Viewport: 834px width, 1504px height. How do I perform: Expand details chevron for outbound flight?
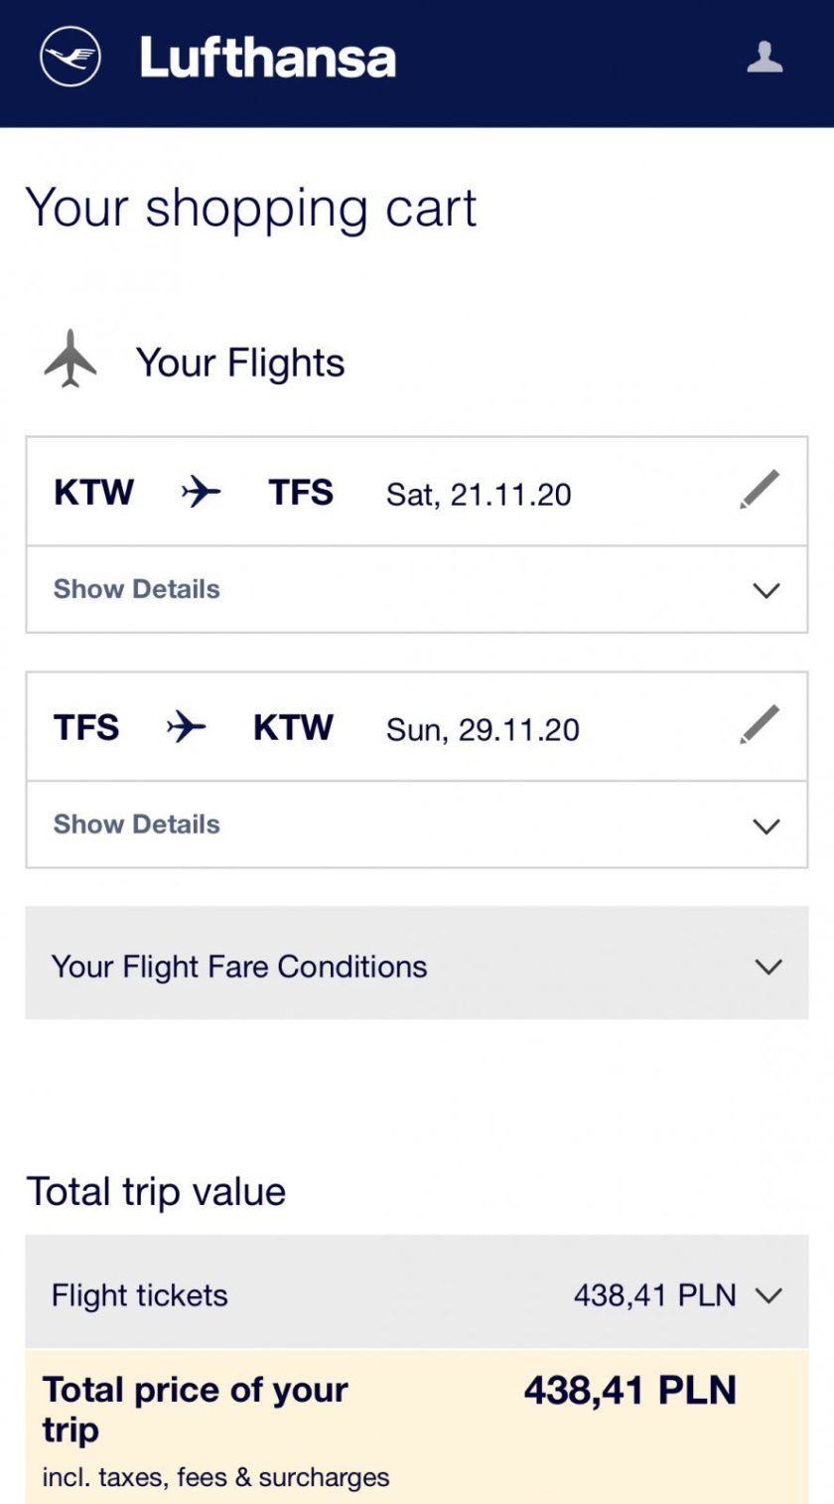coord(766,590)
